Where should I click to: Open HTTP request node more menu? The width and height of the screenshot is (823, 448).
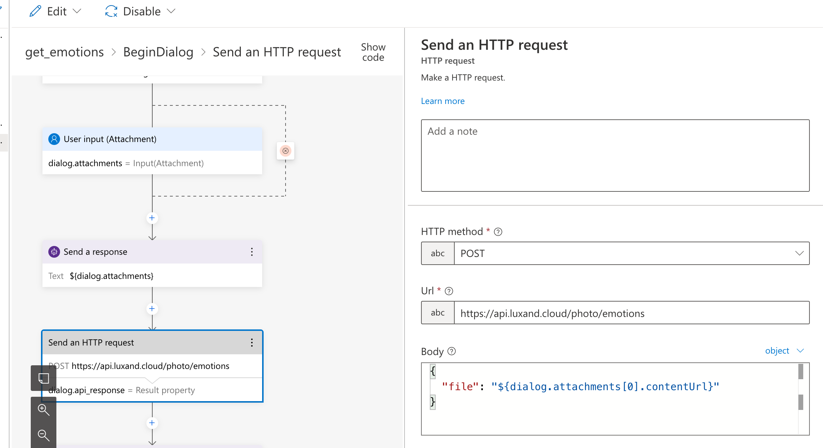coord(252,343)
